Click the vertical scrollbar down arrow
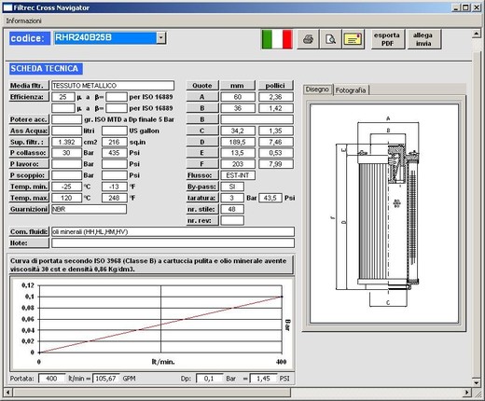This screenshot has height=401, width=485. pyautogui.click(x=477, y=382)
